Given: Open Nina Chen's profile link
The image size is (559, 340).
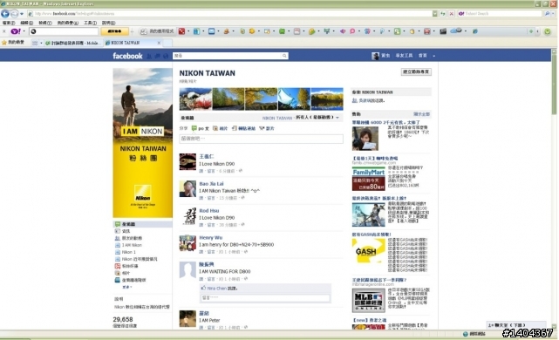Looking at the screenshot, I should click(x=217, y=288).
